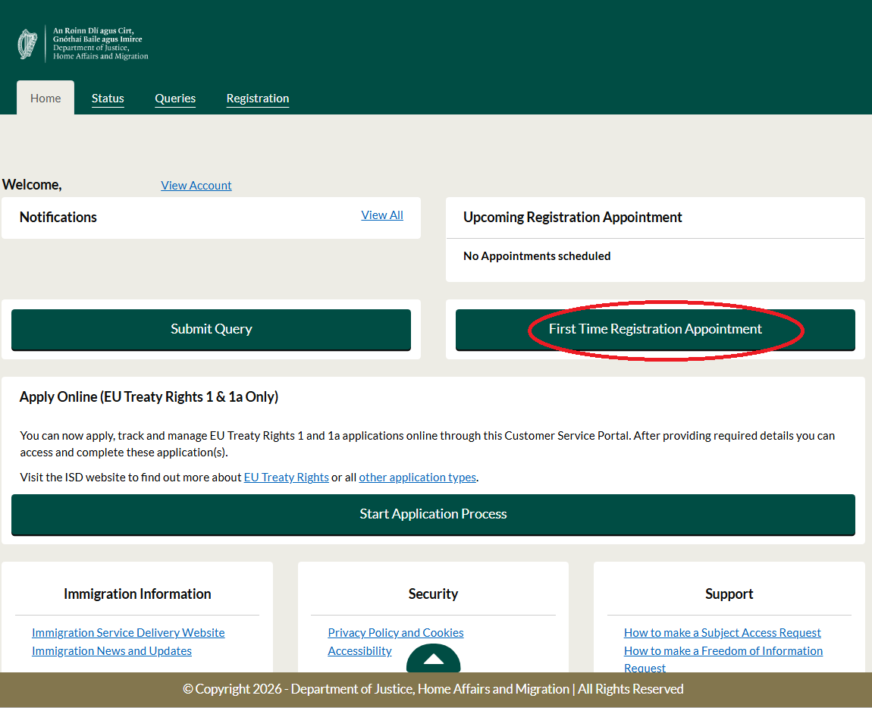This screenshot has height=708, width=872.
Task: Click the Security section heading
Action: pos(433,594)
